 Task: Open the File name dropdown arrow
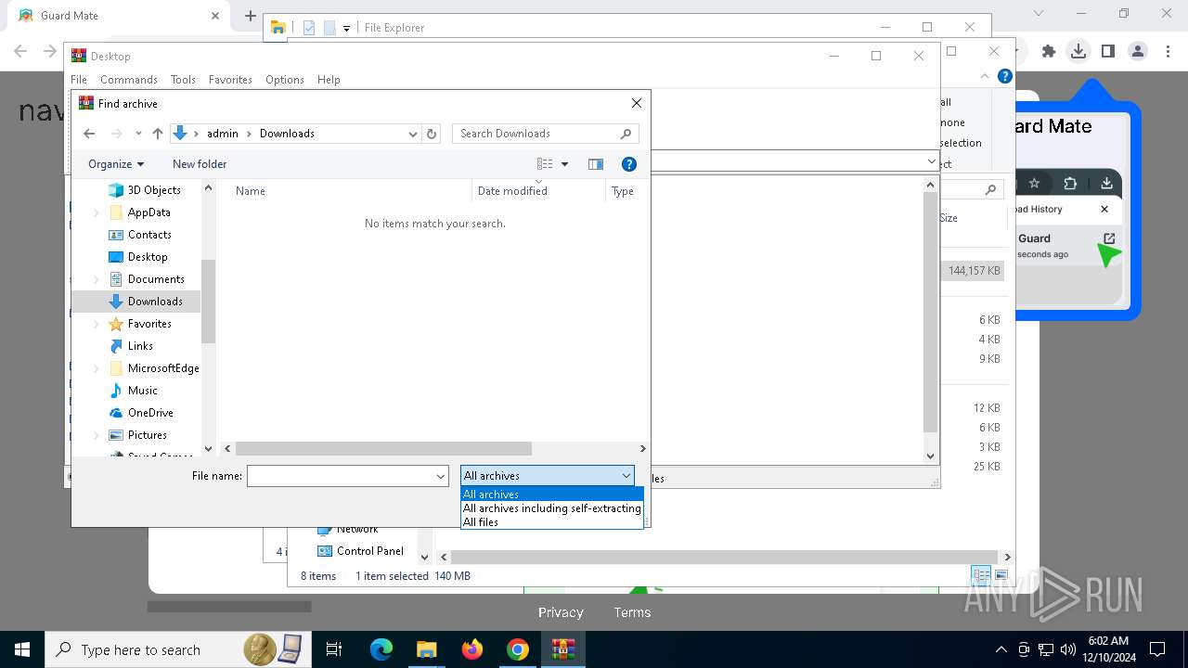(x=441, y=476)
